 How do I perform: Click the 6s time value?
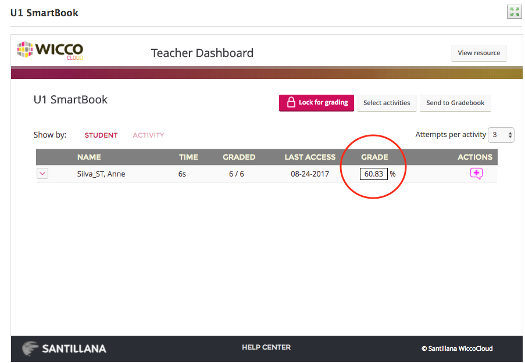[x=182, y=174]
